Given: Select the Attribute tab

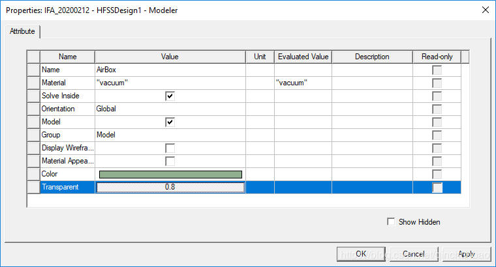Looking at the screenshot, I should coord(22,31).
